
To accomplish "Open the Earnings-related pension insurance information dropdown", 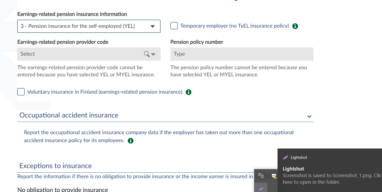I will point(89,26).
